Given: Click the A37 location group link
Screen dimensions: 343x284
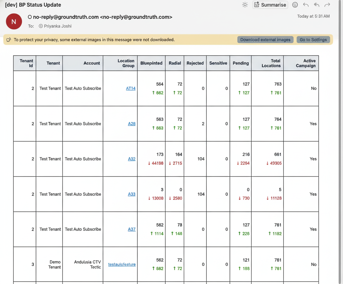Looking at the screenshot, I should coord(132,229).
